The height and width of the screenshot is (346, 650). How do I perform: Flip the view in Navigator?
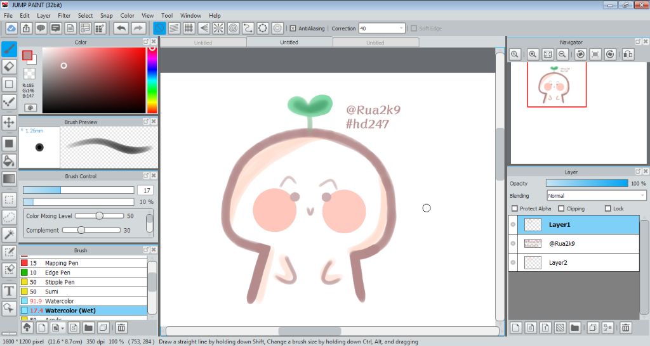pyautogui.click(x=628, y=54)
